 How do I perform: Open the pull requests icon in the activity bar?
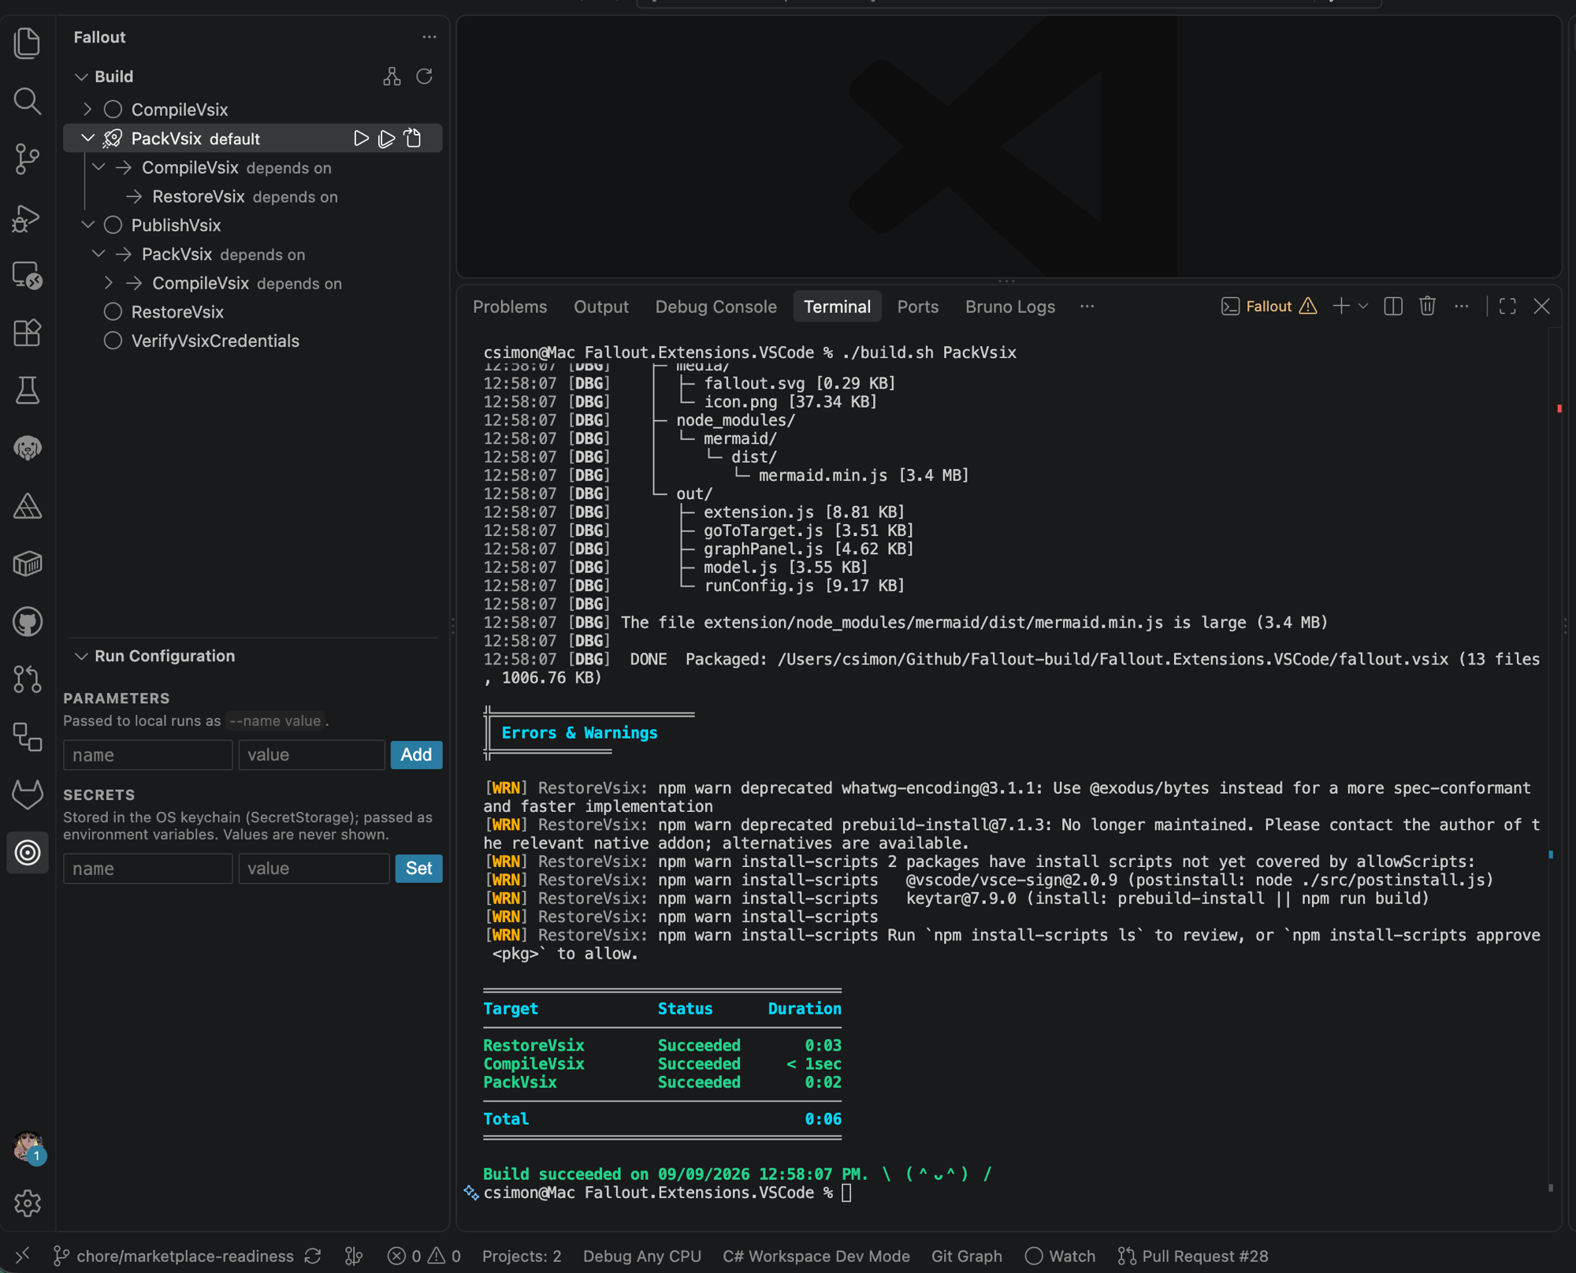[28, 679]
